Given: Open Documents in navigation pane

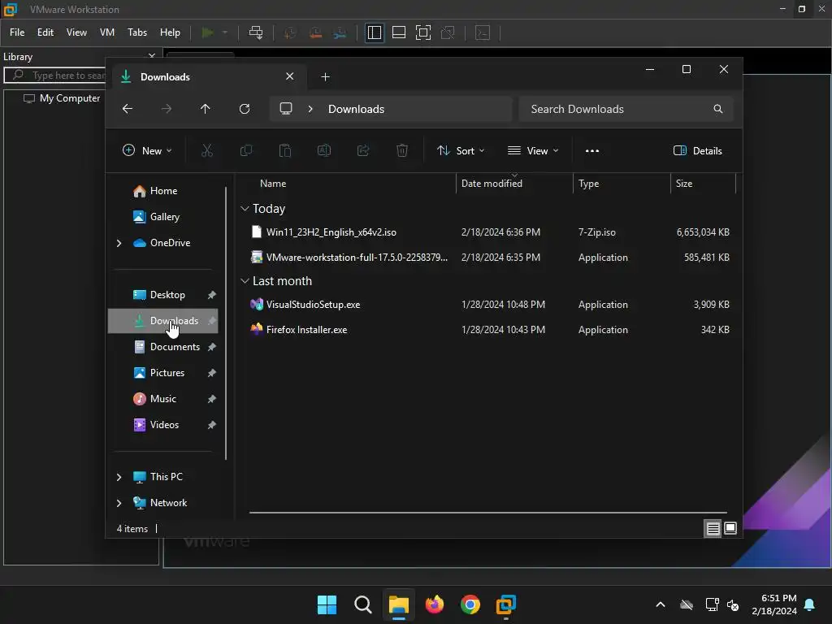Looking at the screenshot, I should [162, 347].
